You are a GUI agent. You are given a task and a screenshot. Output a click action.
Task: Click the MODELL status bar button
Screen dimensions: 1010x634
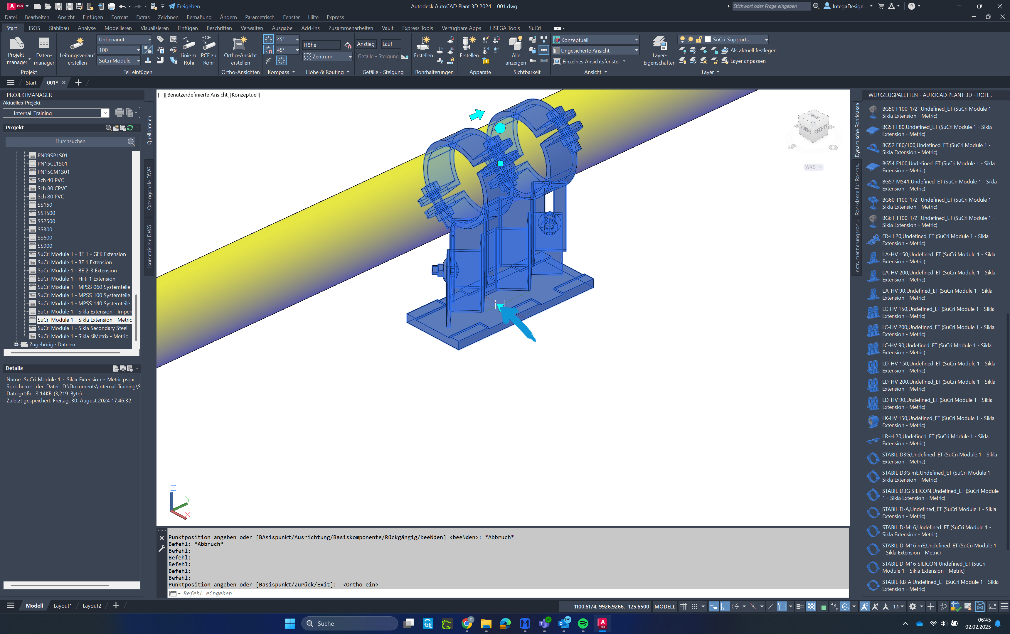click(665, 606)
